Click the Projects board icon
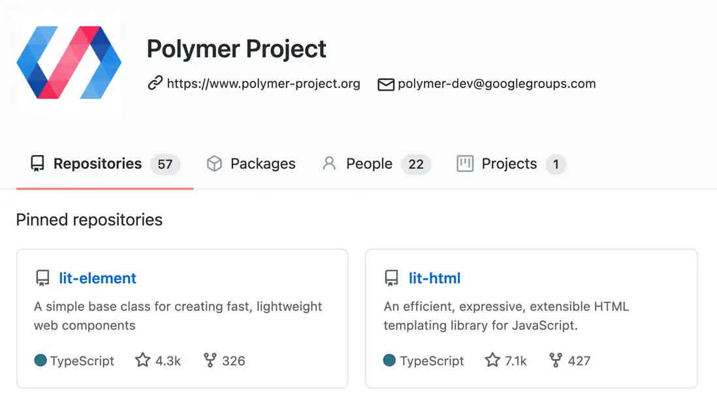This screenshot has height=408, width=717. click(465, 164)
